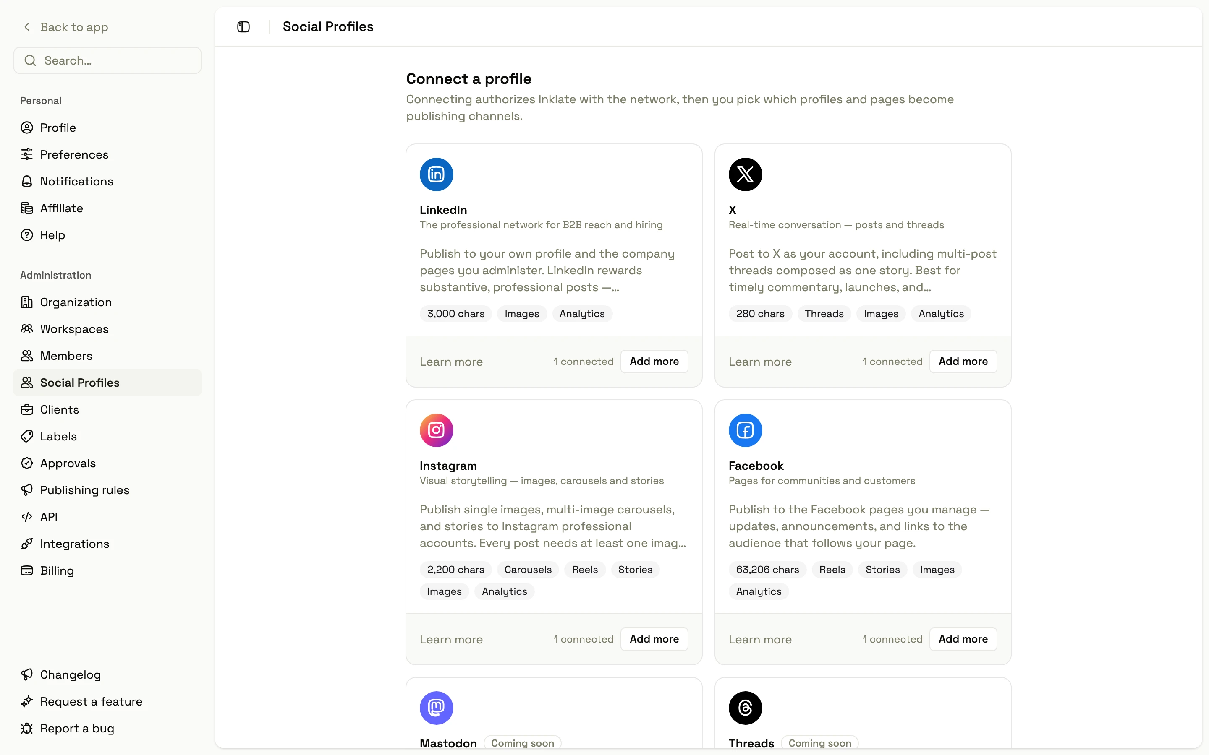The width and height of the screenshot is (1209, 755).
Task: Add more X accounts
Action: pyautogui.click(x=963, y=362)
